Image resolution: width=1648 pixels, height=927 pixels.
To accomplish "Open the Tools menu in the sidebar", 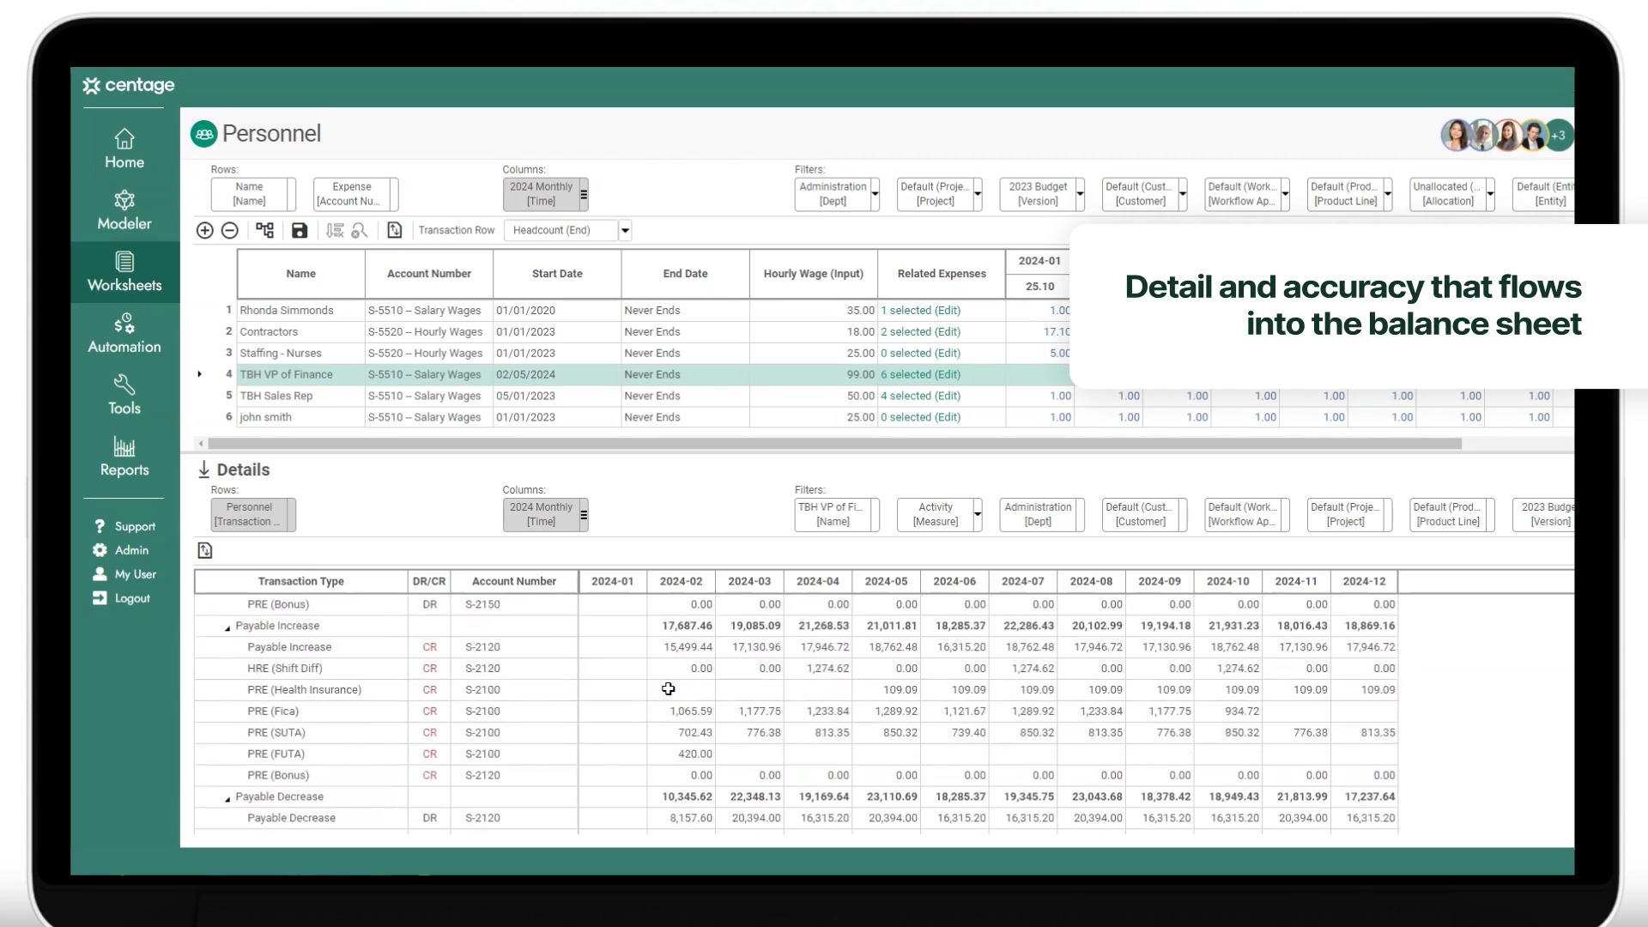I will 124,395.
